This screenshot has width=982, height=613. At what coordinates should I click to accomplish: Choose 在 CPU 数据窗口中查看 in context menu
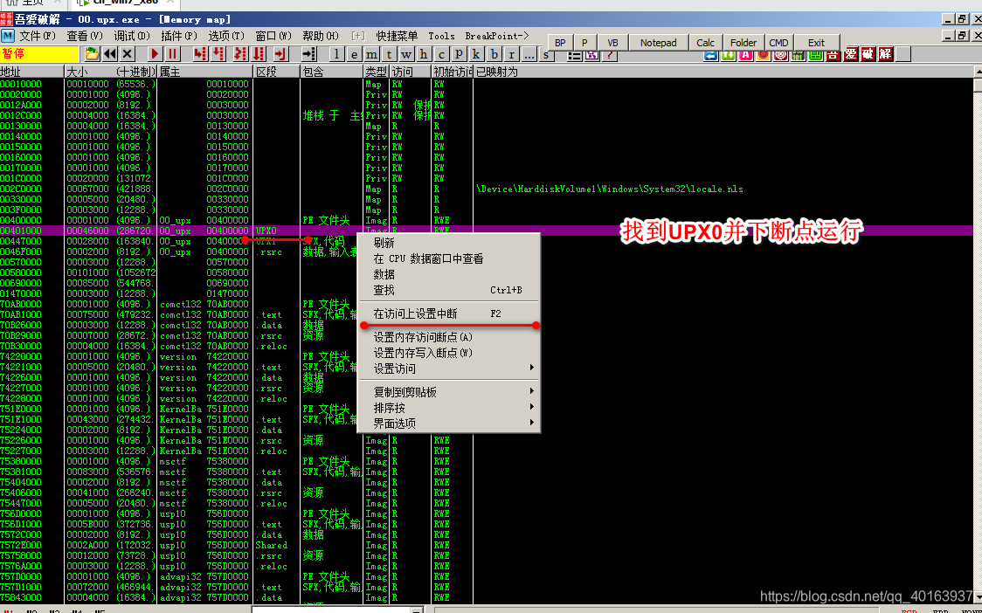pyautogui.click(x=448, y=258)
